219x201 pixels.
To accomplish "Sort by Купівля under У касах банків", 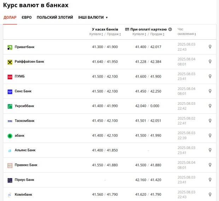I will pyautogui.click(x=96, y=34).
